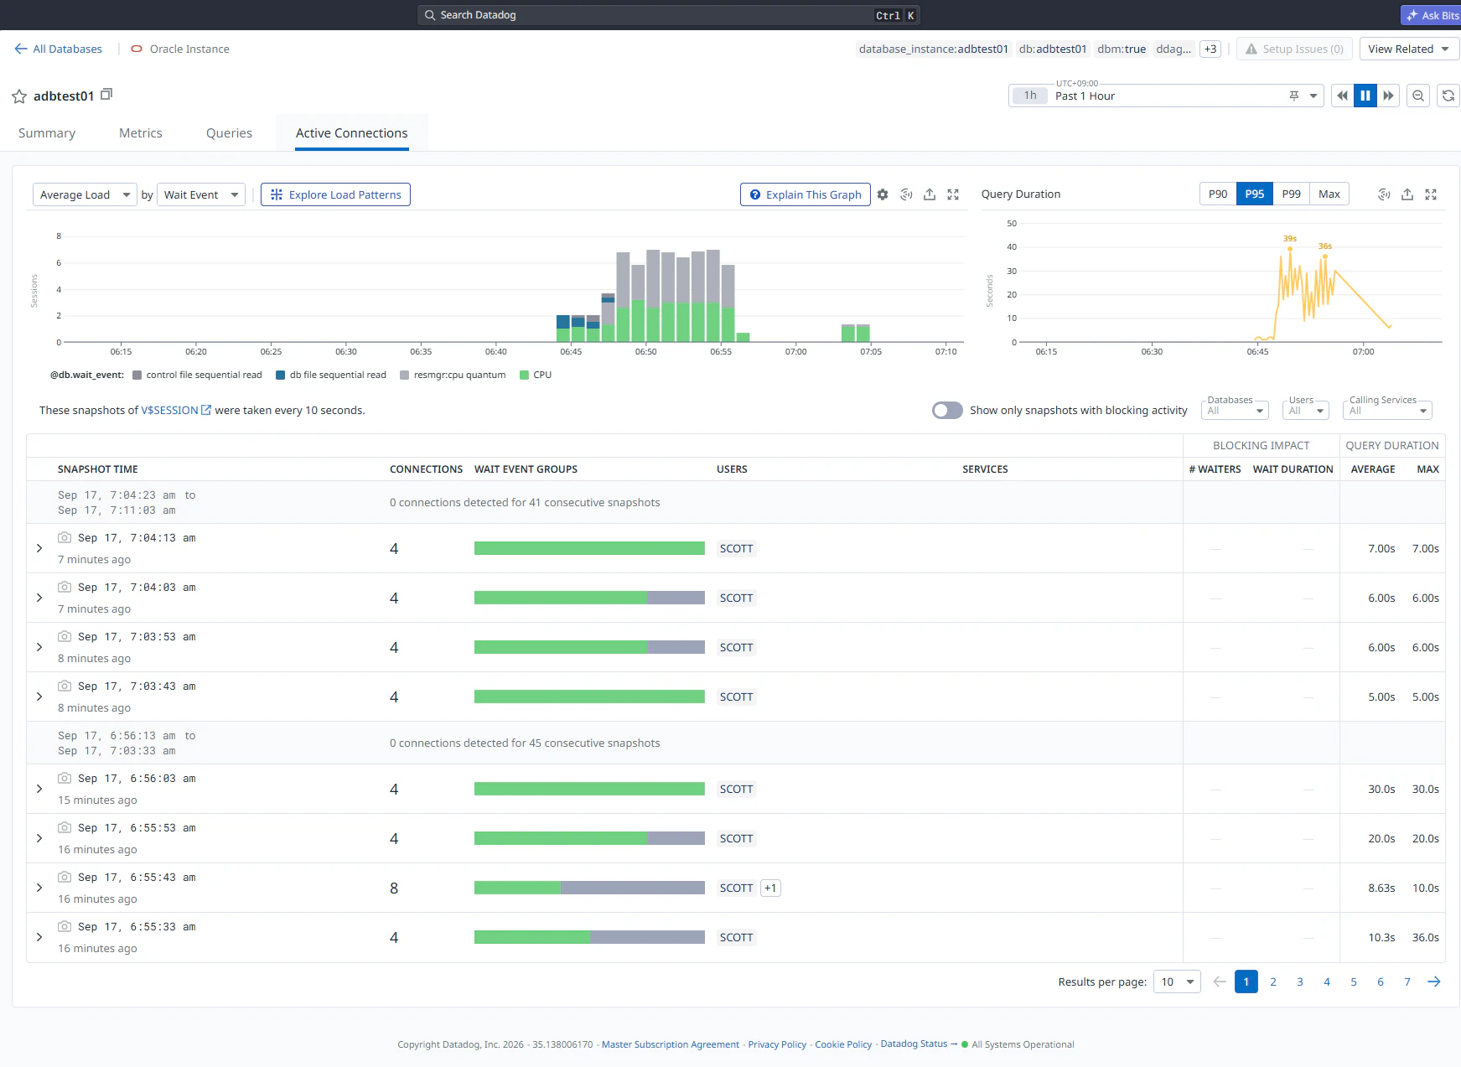Viewport: 1461px width, 1067px height.
Task: Jump to results page 7
Action: 1407,982
